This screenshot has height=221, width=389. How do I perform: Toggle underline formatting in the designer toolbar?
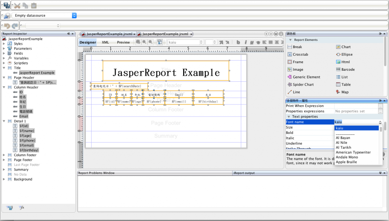252,42
